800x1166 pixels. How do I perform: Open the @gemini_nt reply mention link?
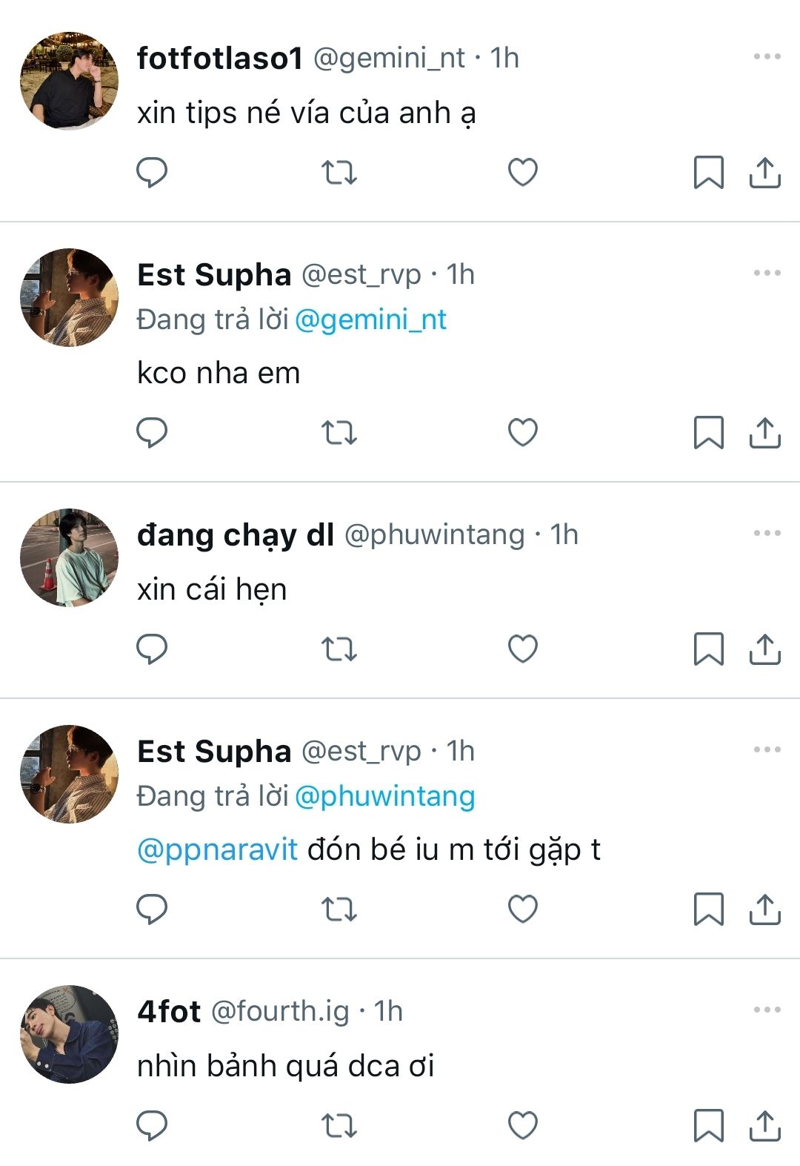370,320
